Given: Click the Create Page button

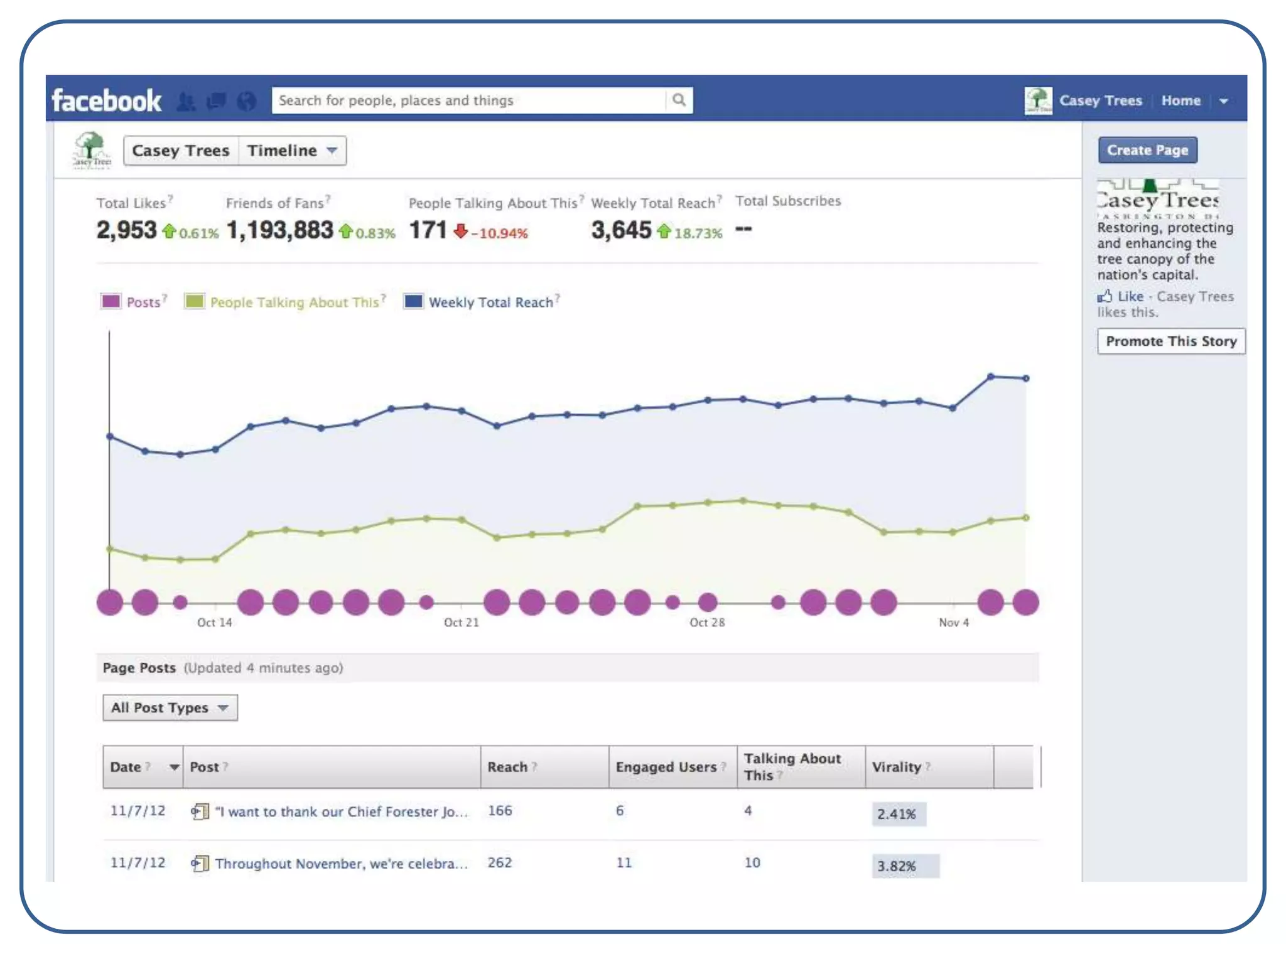Looking at the screenshot, I should pos(1147,150).
